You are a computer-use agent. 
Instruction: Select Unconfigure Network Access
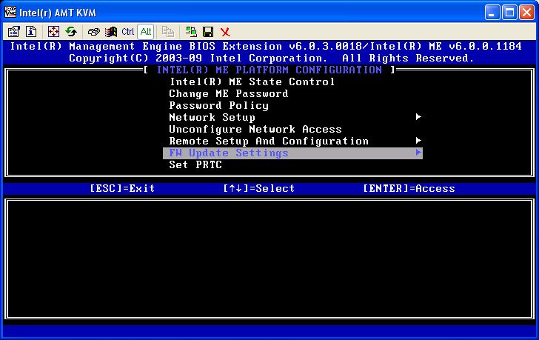coord(255,129)
